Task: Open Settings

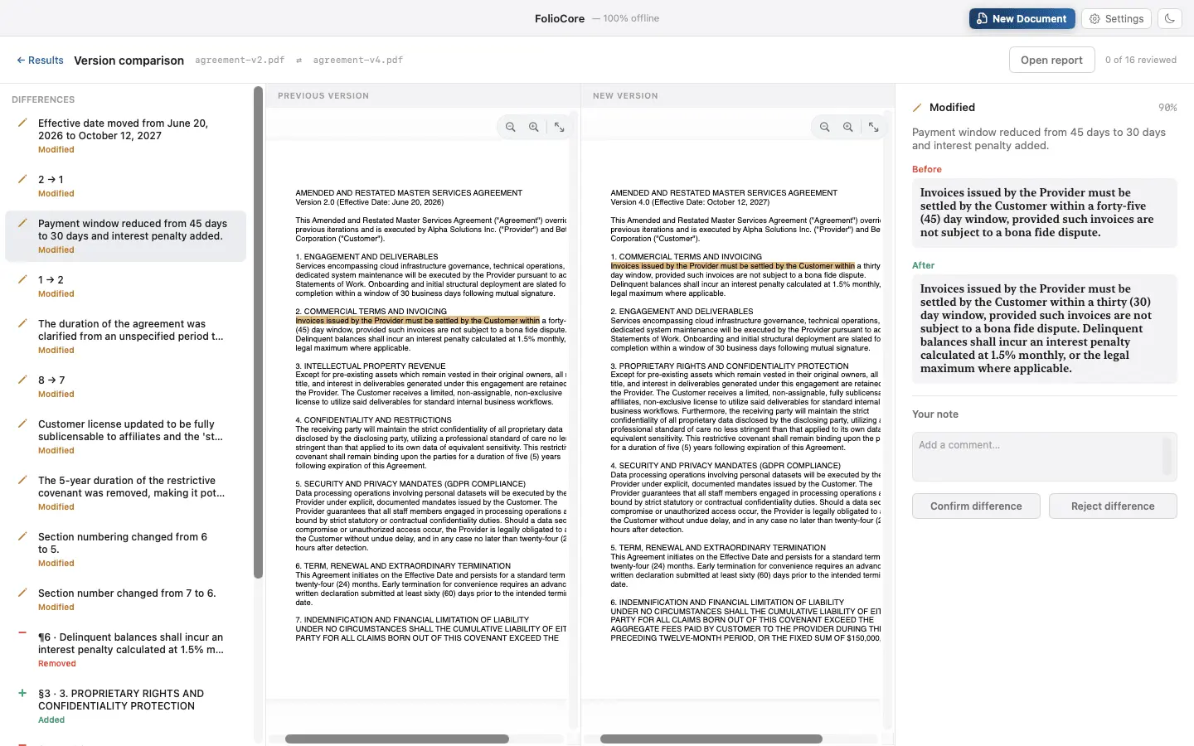Action: point(1116,18)
